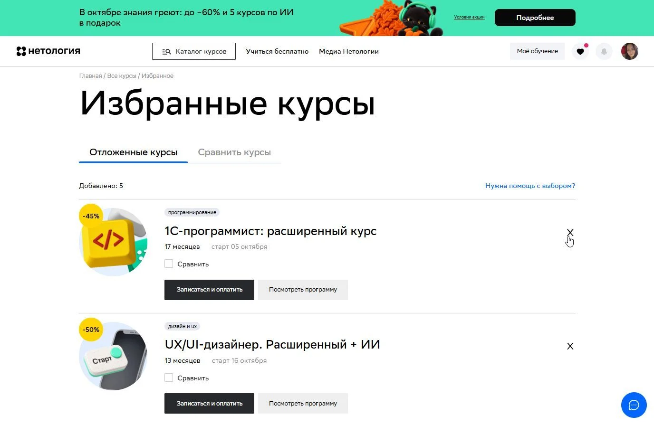Open notifications bell icon
Viewport: 654px width, 425px height.
point(604,51)
